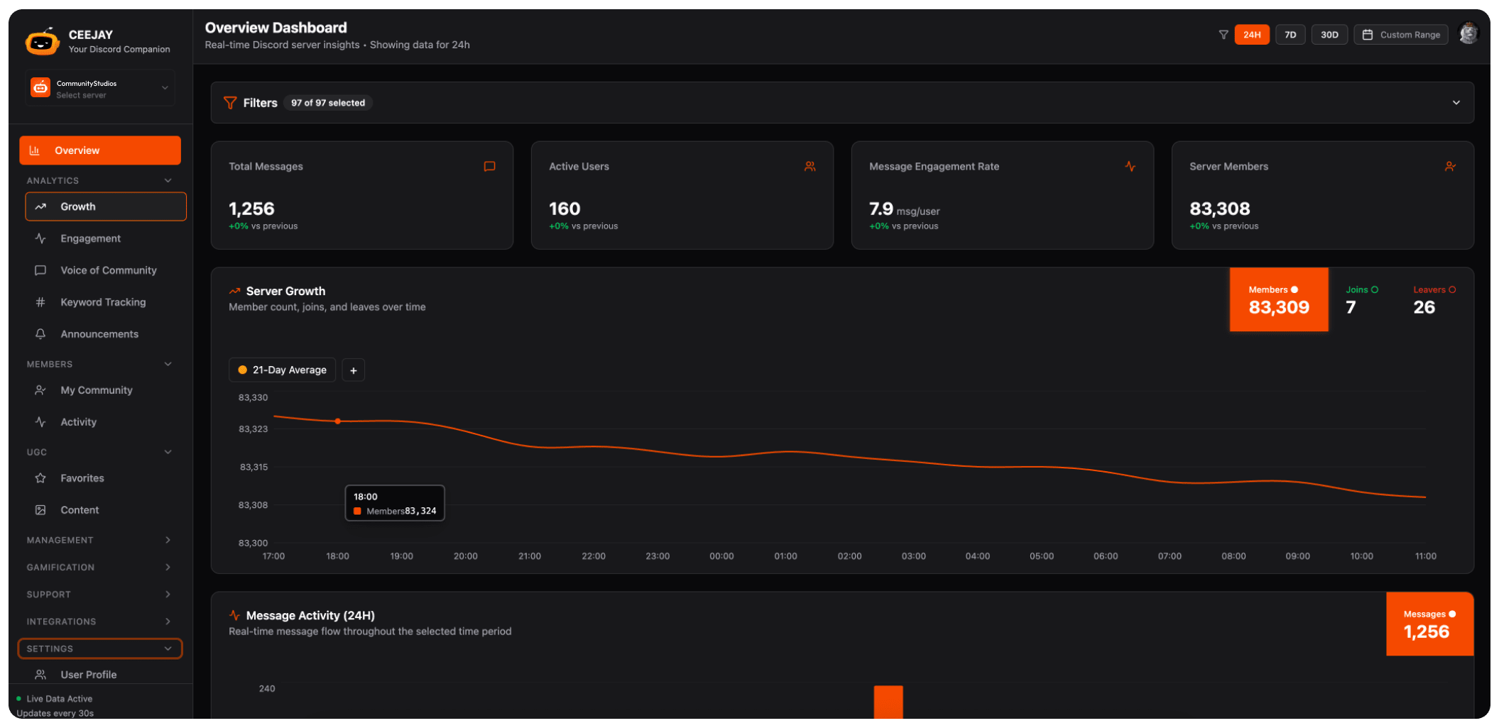Click the Active Users people icon
This screenshot has height=728, width=1499.
pyautogui.click(x=810, y=166)
